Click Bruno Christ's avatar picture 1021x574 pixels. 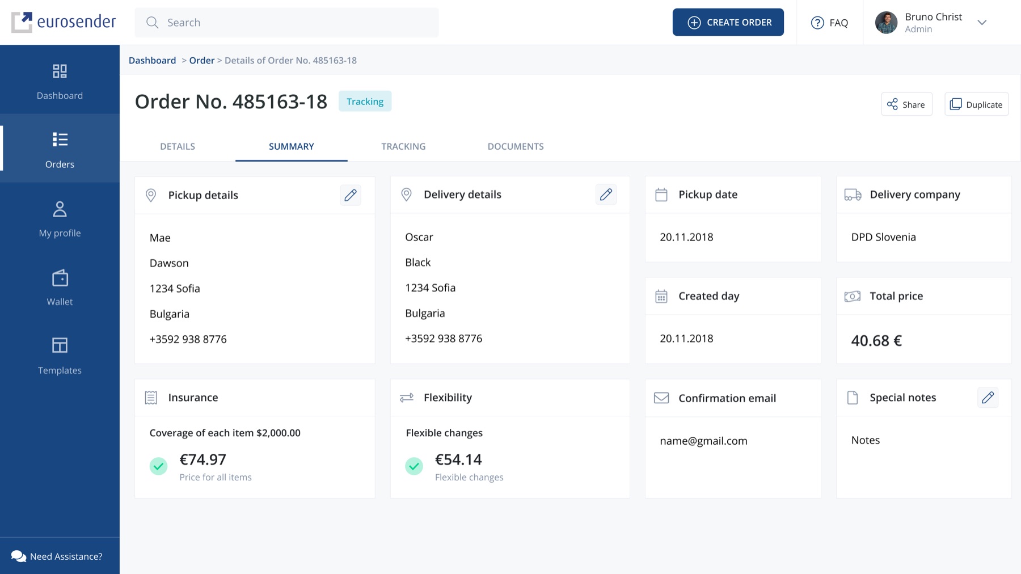886,23
